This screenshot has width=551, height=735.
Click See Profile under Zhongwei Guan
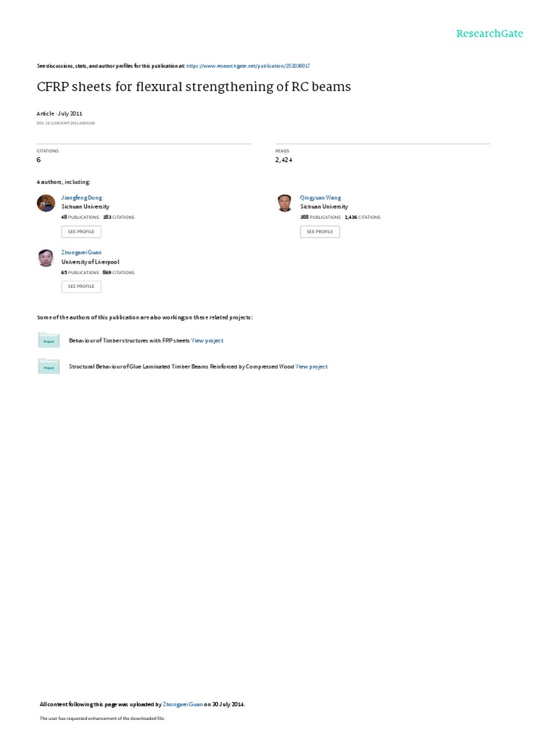pos(81,286)
